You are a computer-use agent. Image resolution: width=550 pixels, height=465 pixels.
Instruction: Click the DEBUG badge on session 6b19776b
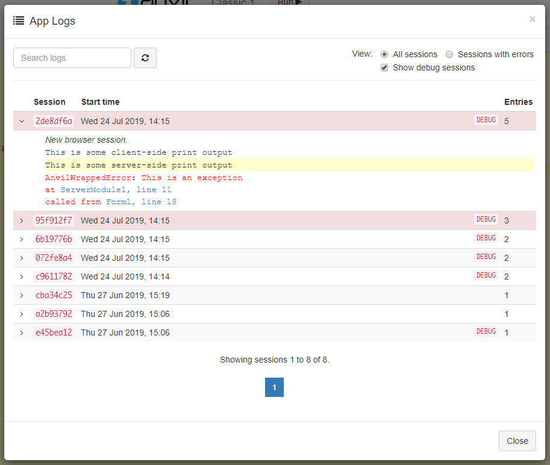point(486,238)
